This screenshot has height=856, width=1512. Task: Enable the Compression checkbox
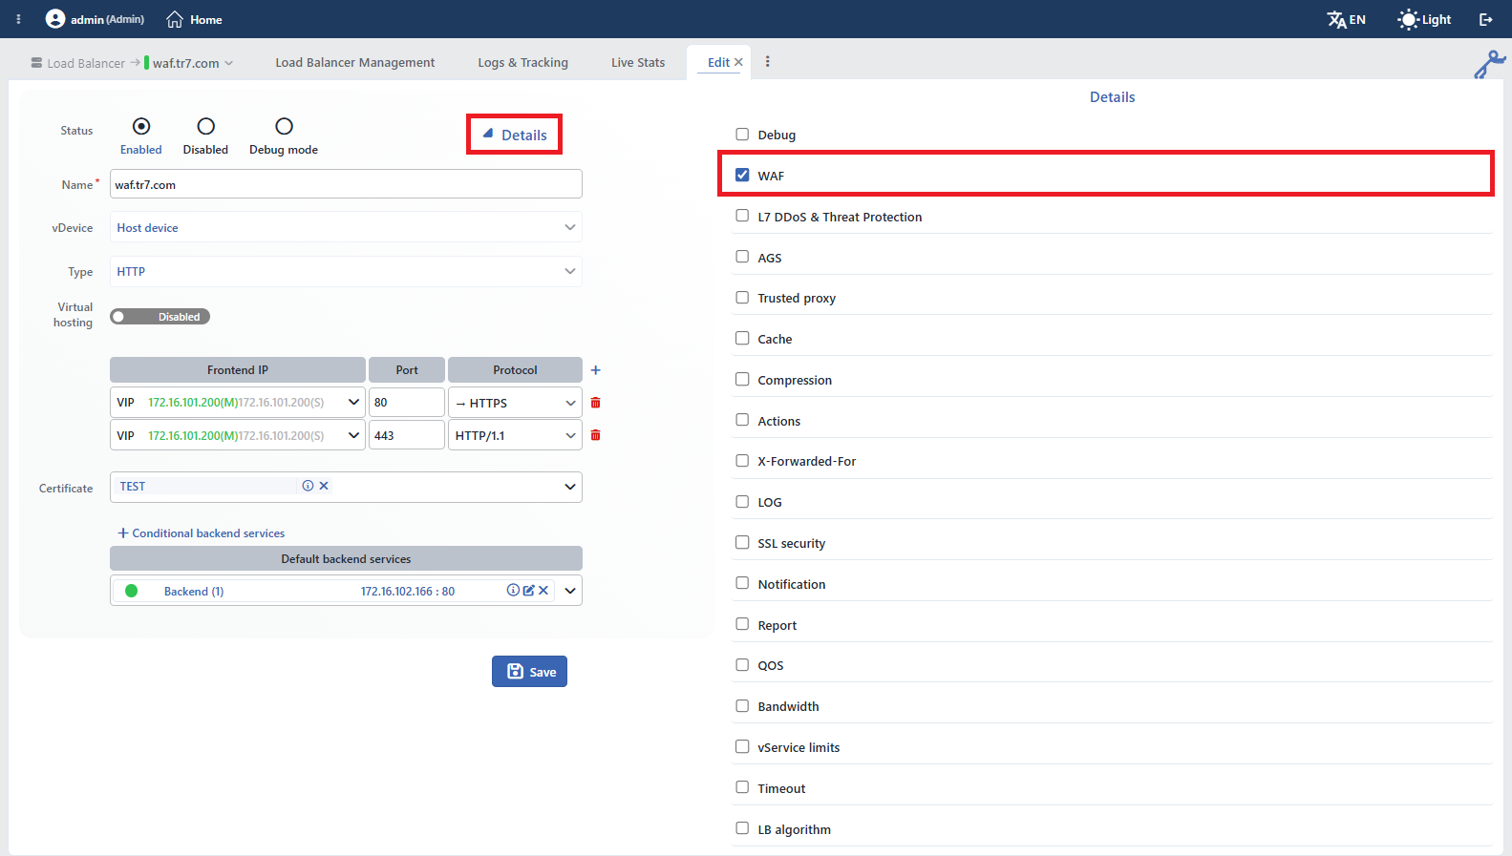(x=742, y=379)
